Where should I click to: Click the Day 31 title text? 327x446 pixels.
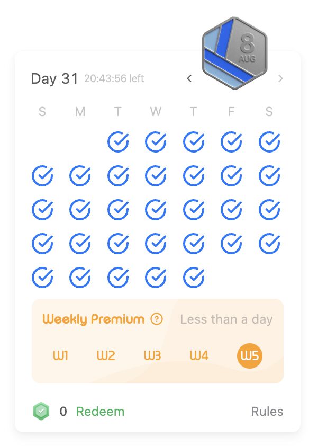click(x=54, y=79)
